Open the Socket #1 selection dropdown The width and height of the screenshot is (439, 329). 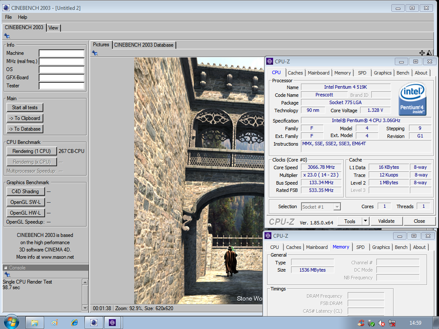[x=321, y=207]
